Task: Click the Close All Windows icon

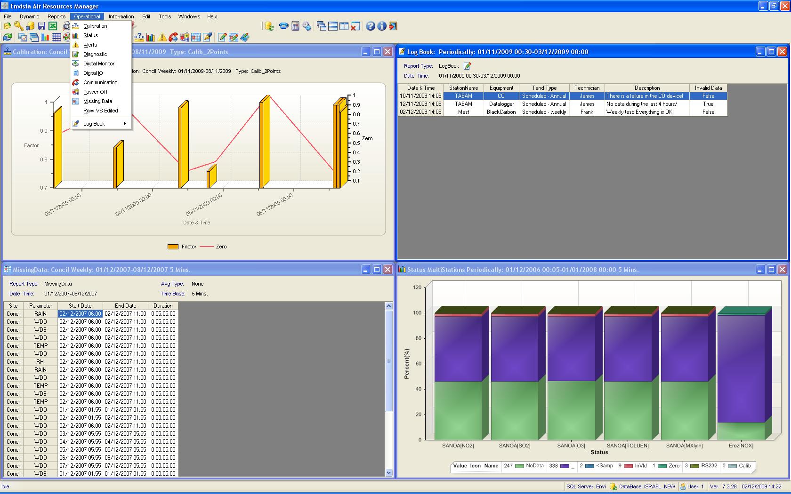Action: pyautogui.click(x=355, y=26)
